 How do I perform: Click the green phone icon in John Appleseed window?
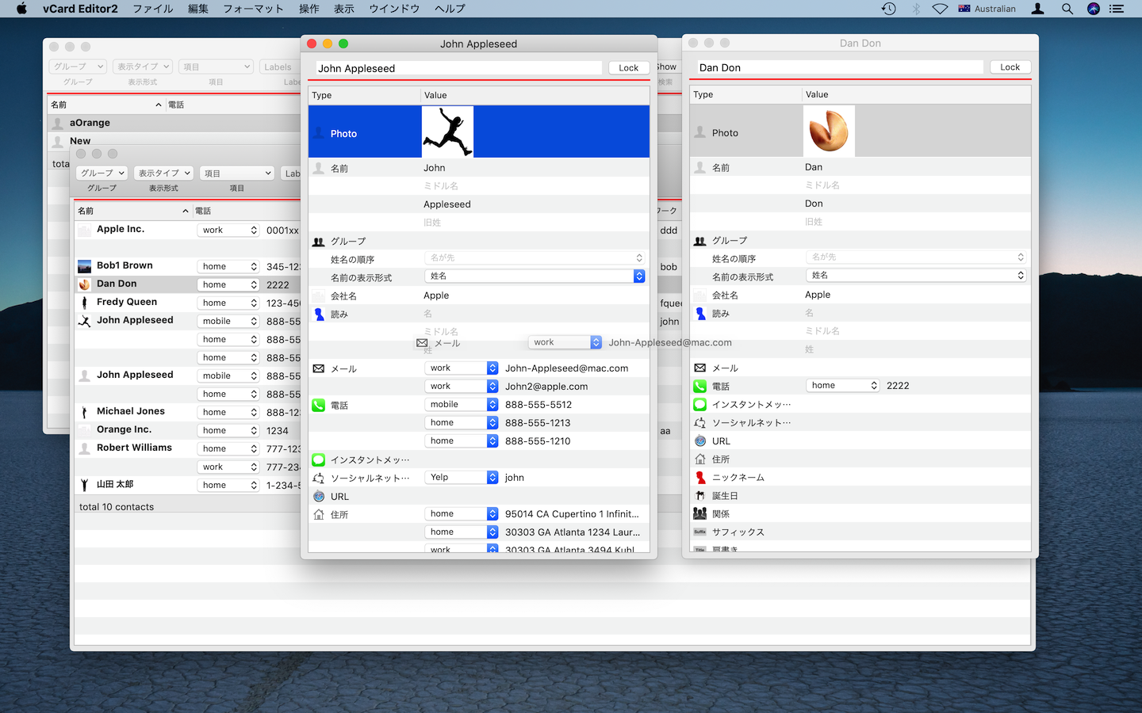click(318, 405)
